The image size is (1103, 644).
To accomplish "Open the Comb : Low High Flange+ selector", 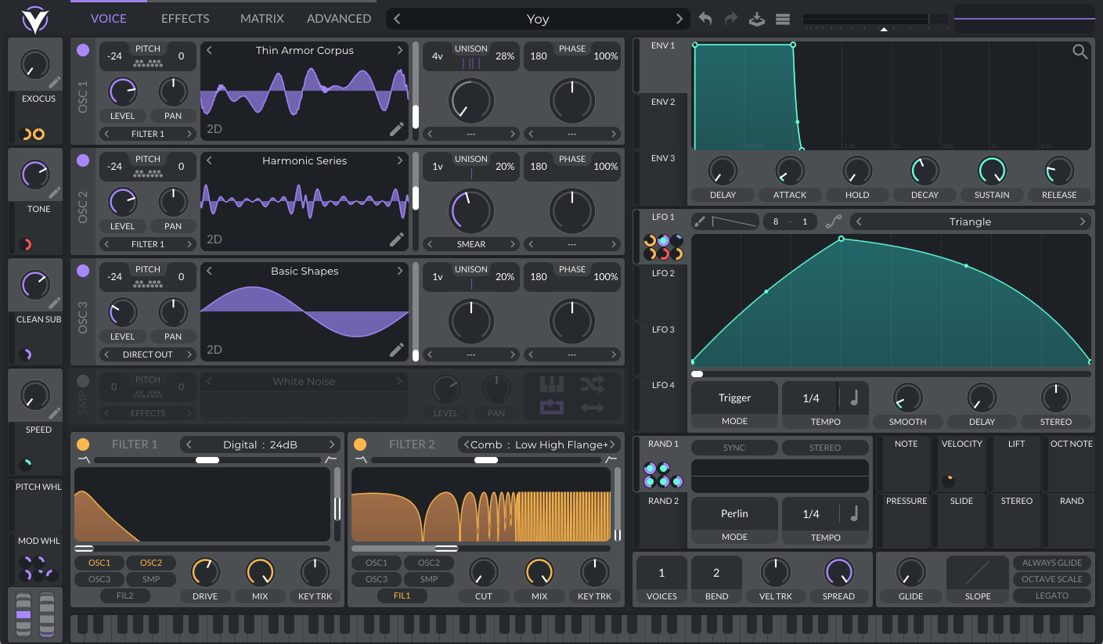I will coord(538,444).
